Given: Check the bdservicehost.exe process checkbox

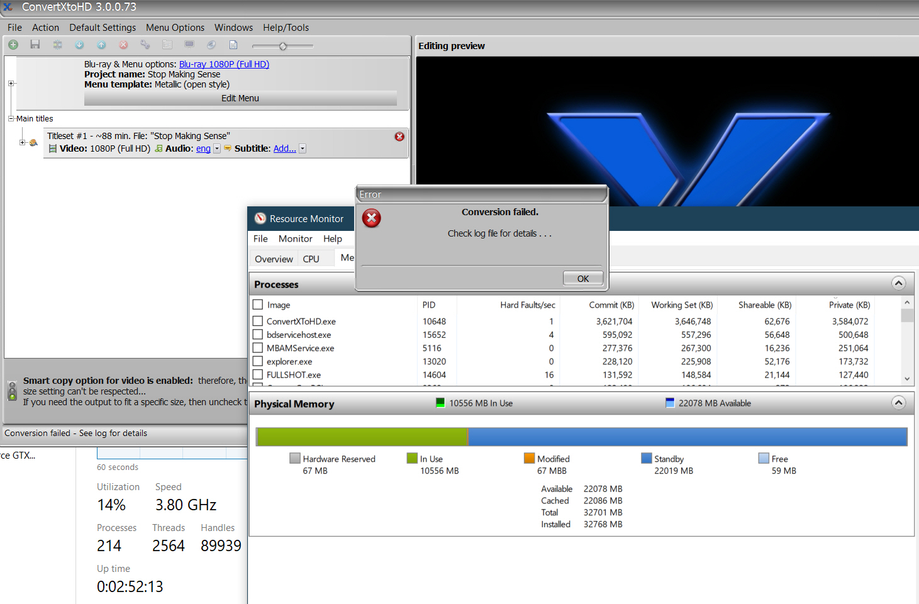Looking at the screenshot, I should point(258,335).
